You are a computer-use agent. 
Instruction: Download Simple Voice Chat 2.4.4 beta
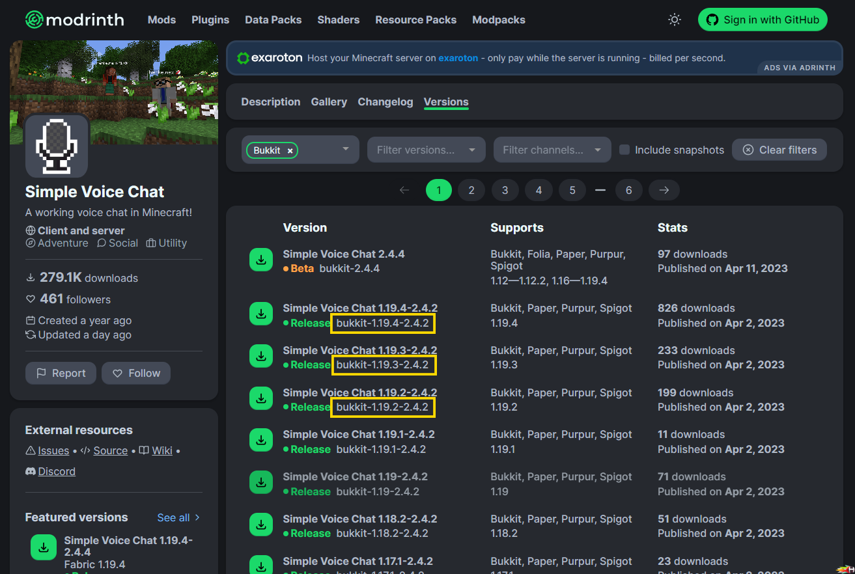point(261,260)
